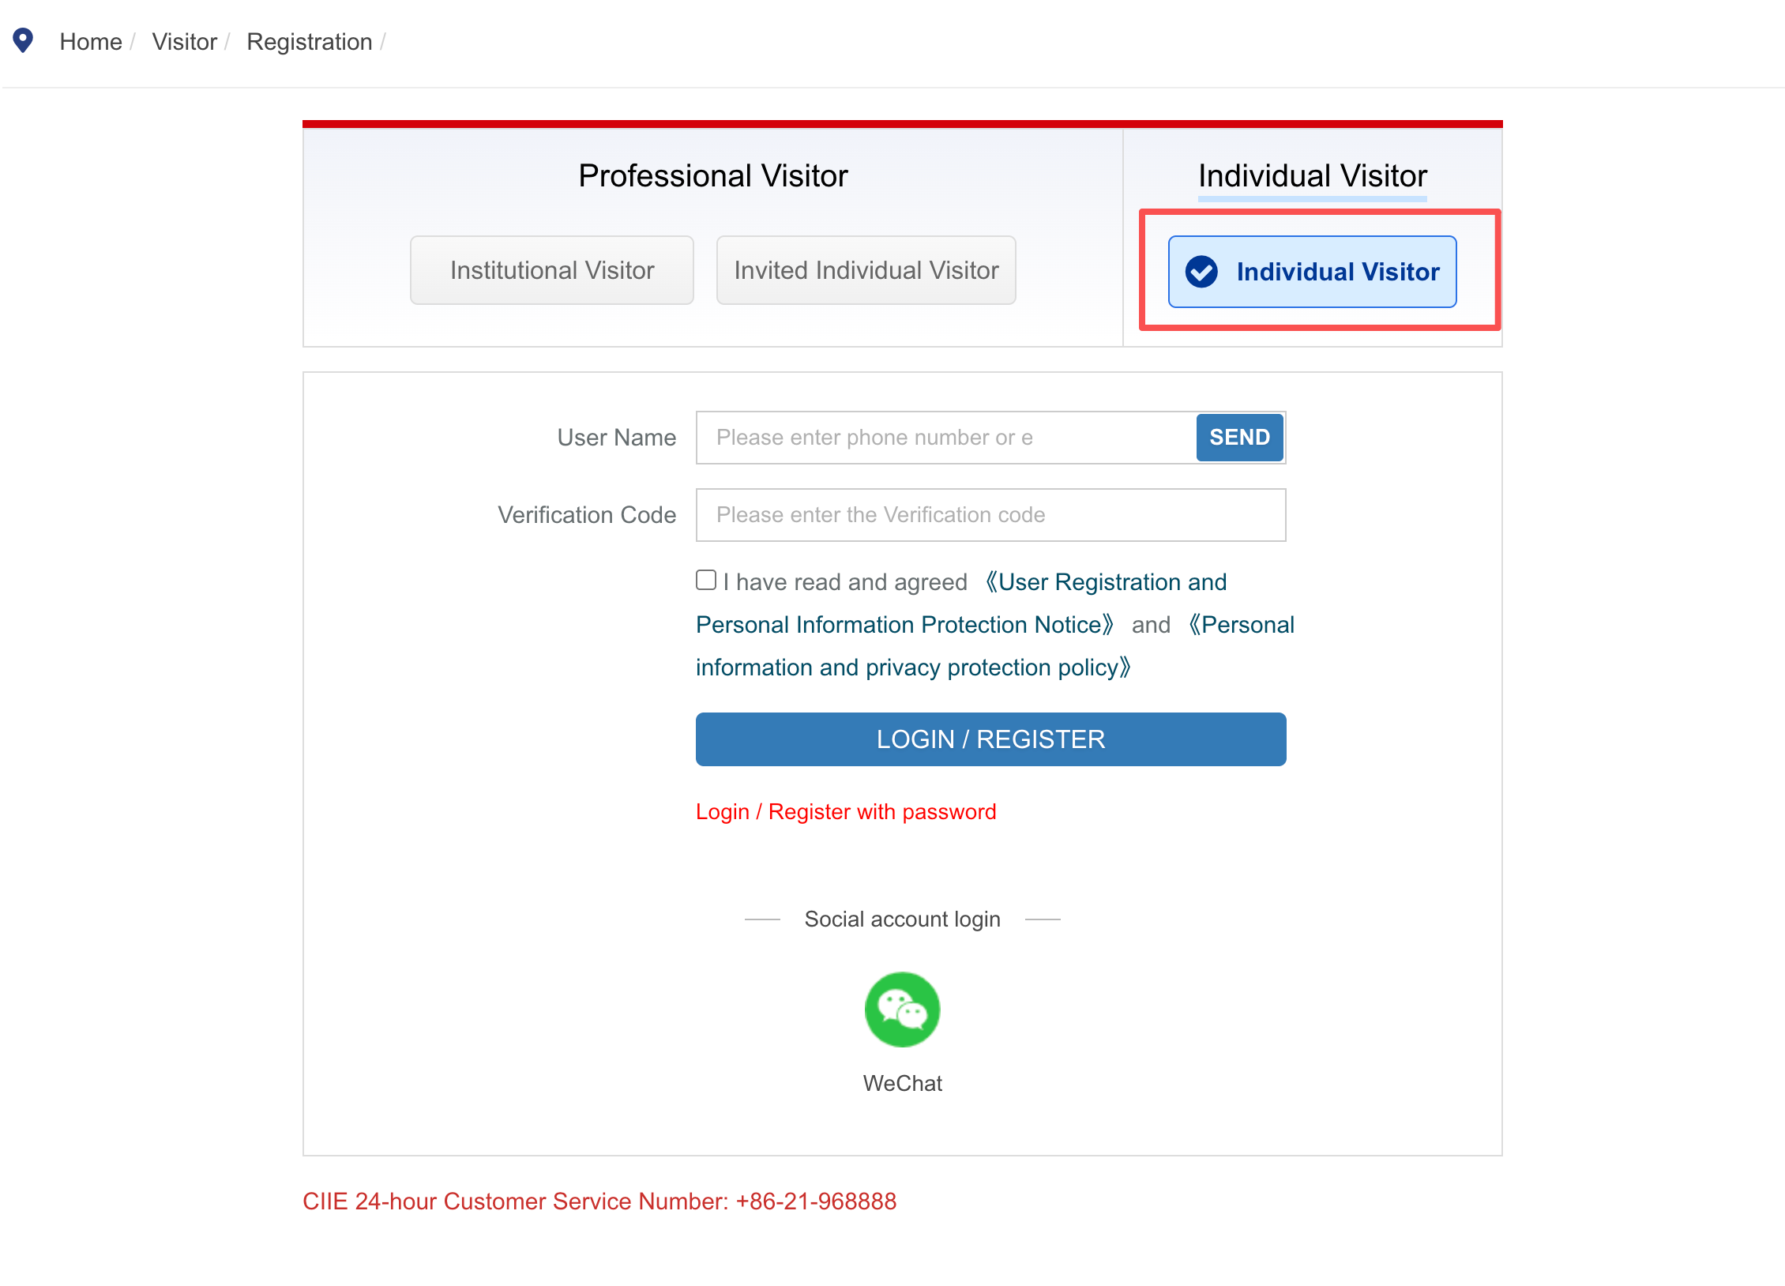Click the WeChat login icon
The height and width of the screenshot is (1286, 1785).
(x=902, y=1009)
